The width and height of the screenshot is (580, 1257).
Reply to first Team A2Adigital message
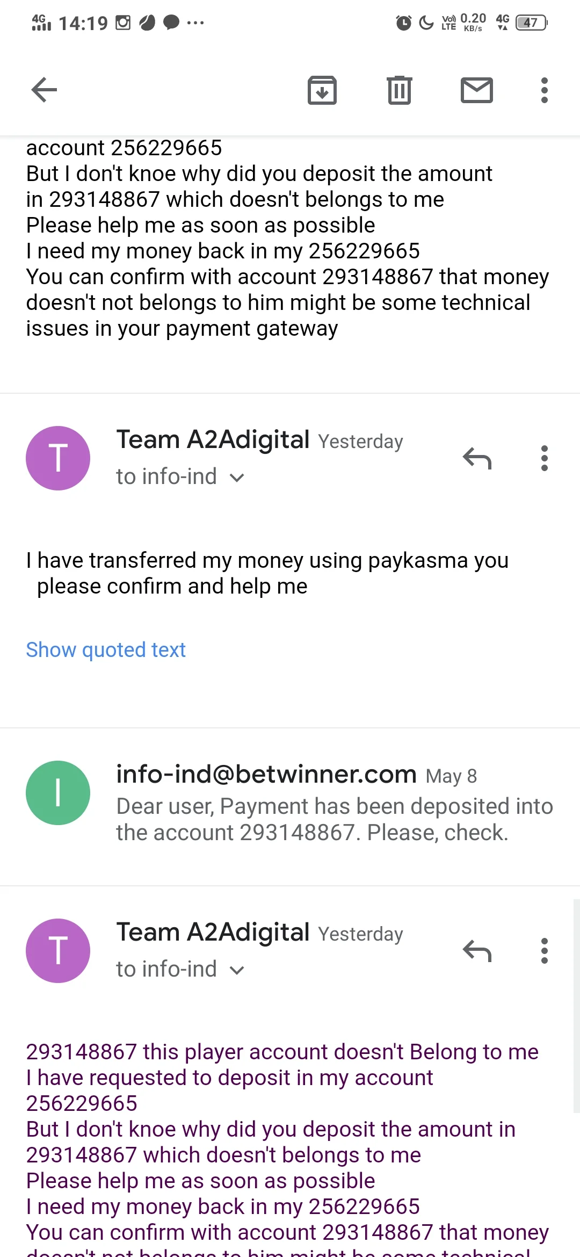pyautogui.click(x=477, y=458)
